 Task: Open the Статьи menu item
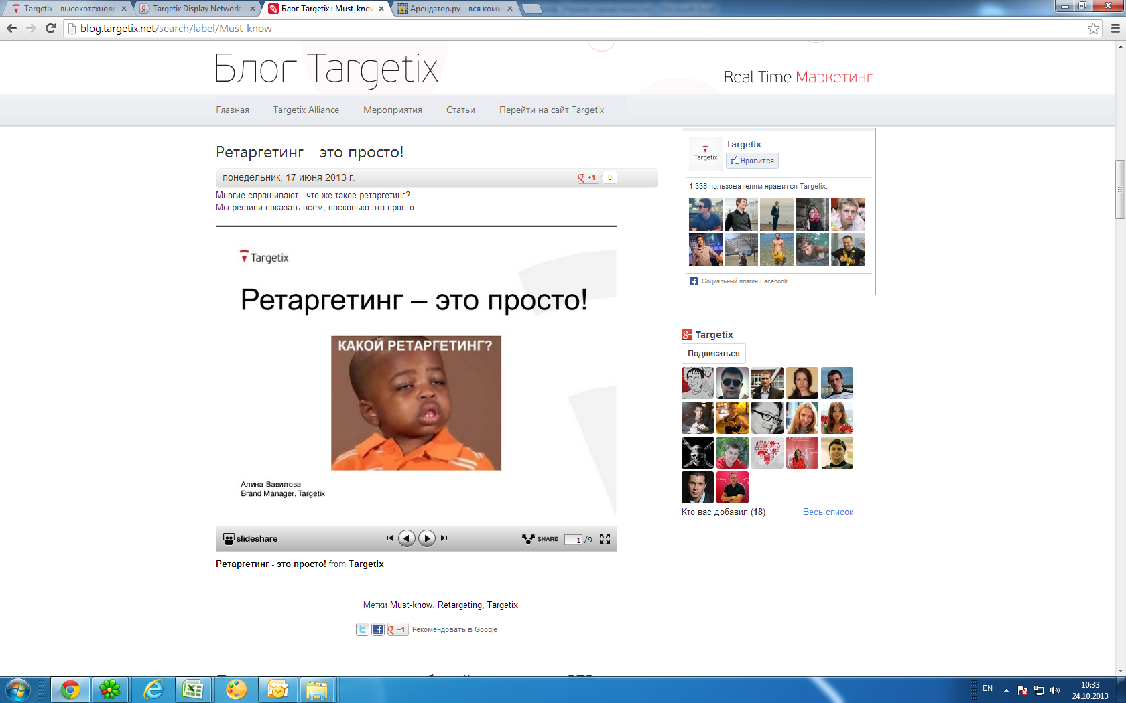[x=460, y=110]
